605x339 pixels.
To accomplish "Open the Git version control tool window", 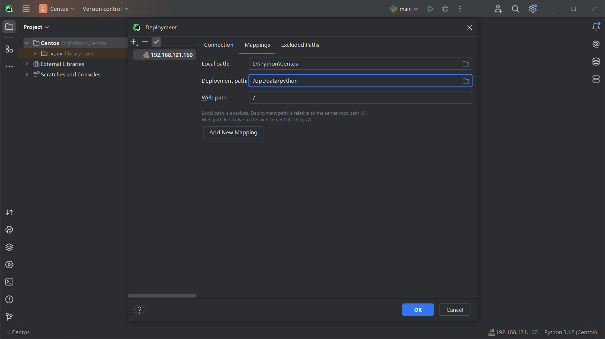I will [x=9, y=317].
